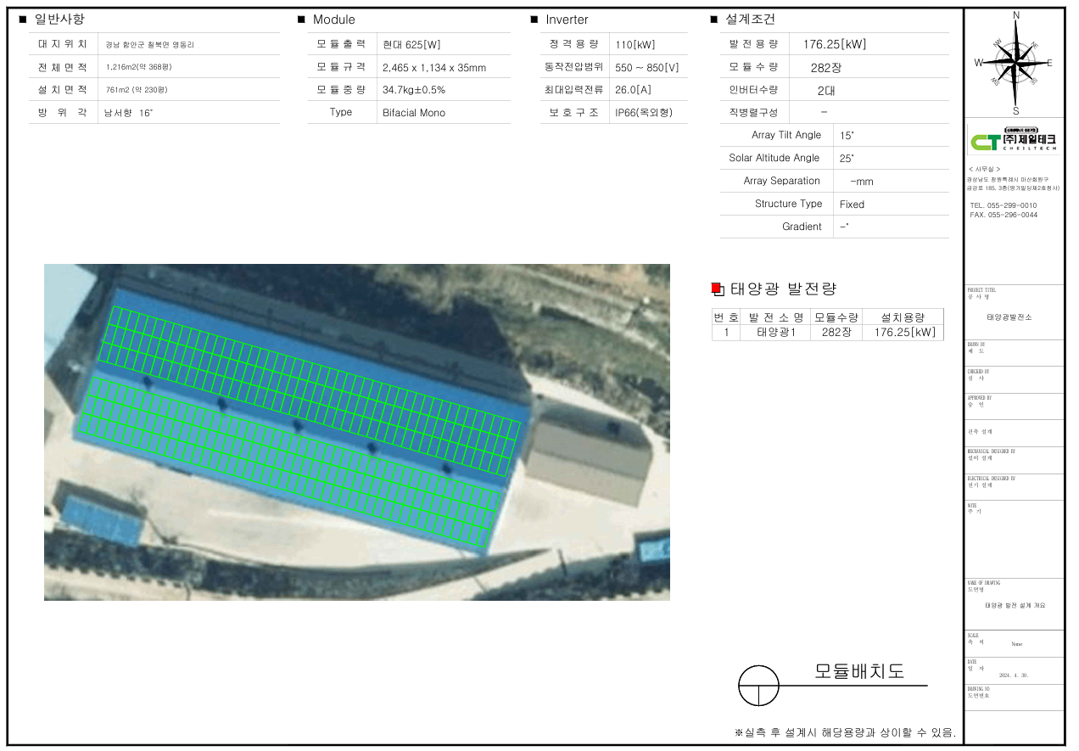Click the red square marker beside 태양광 발전량
This screenshot has width=1079, height=751.
[716, 289]
